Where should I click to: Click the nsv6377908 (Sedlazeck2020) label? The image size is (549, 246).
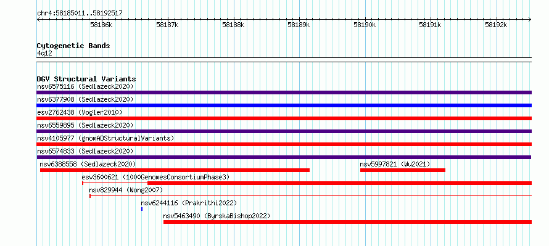85,99
